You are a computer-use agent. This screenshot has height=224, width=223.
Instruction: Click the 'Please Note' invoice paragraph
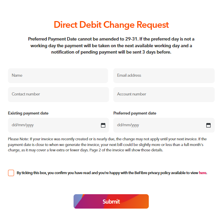(107, 145)
